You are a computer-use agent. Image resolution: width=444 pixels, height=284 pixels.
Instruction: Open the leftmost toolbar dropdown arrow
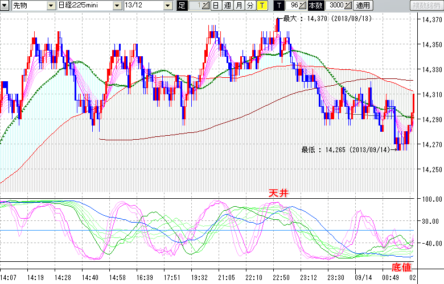pyautogui.click(x=5, y=6)
